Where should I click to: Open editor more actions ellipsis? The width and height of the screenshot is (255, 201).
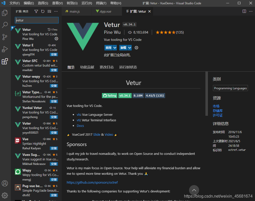(x=251, y=11)
